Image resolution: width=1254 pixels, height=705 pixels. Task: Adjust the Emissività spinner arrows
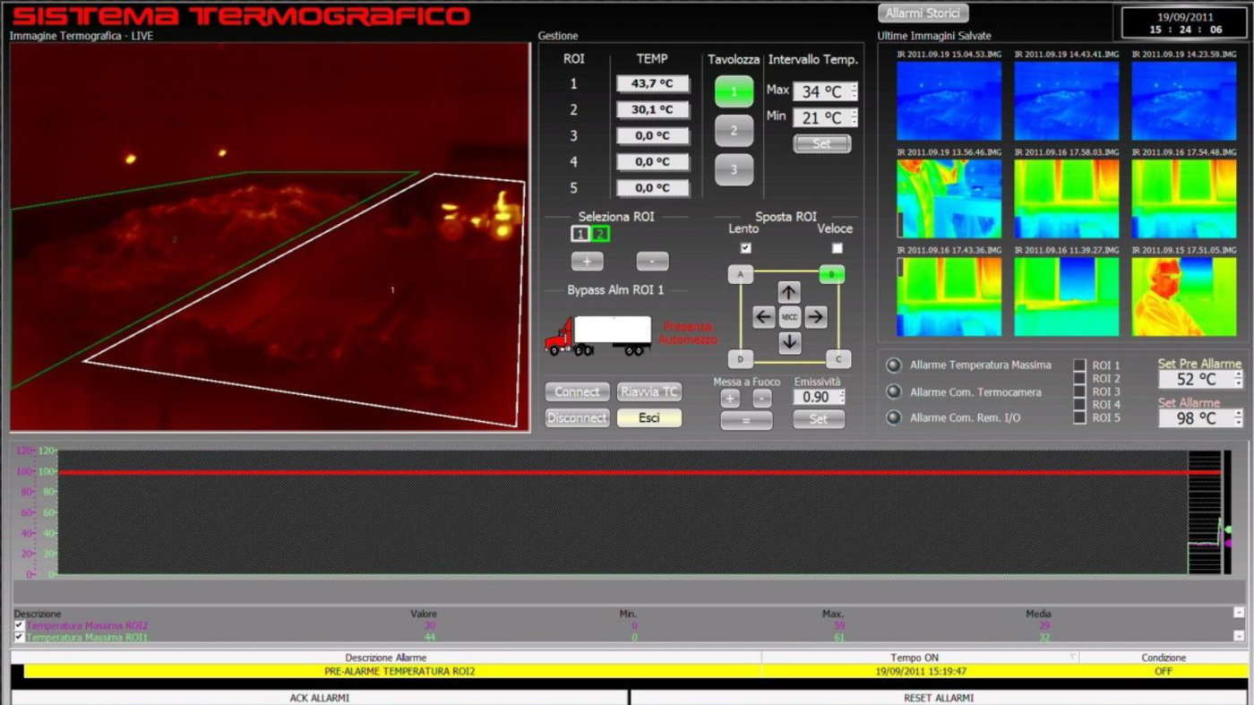841,397
